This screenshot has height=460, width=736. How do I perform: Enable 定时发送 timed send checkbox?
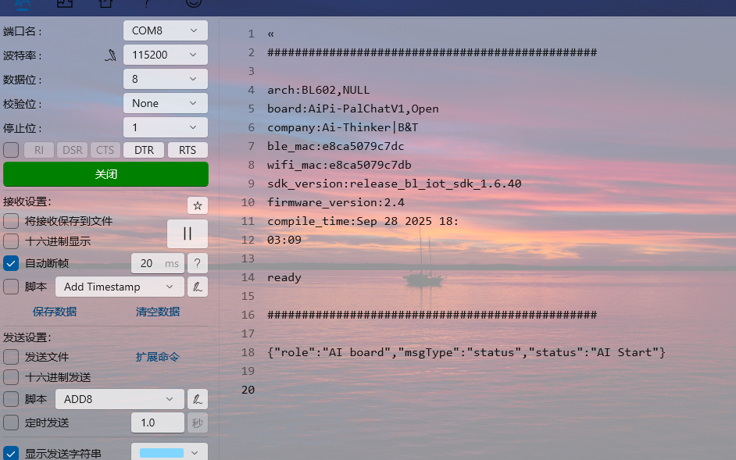pyautogui.click(x=11, y=423)
